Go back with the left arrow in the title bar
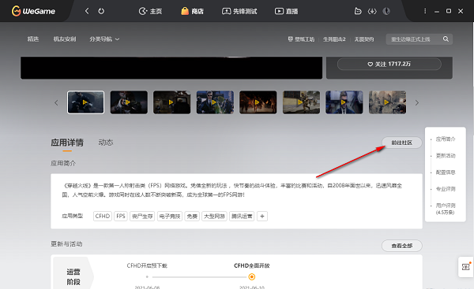 point(87,11)
